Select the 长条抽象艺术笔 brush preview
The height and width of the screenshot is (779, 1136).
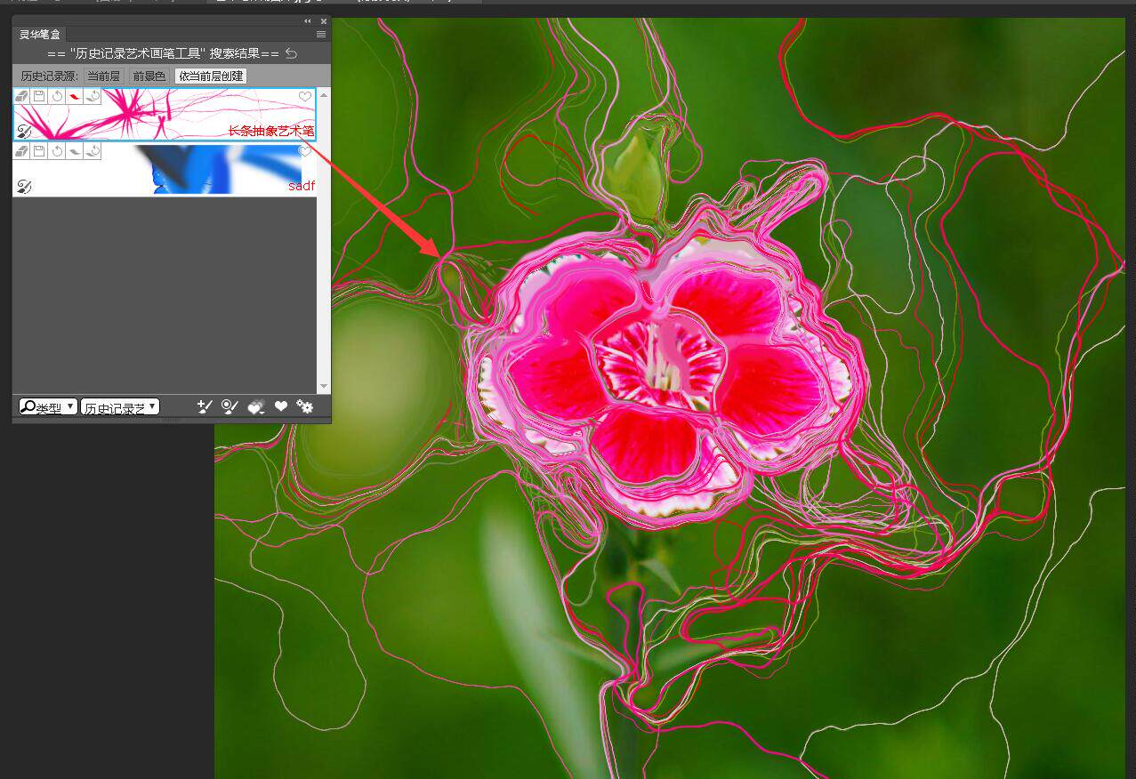click(x=165, y=114)
